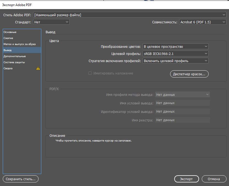This screenshot has height=186, width=229.
Task: Switch to the Сжатие section
Action: (8, 38)
